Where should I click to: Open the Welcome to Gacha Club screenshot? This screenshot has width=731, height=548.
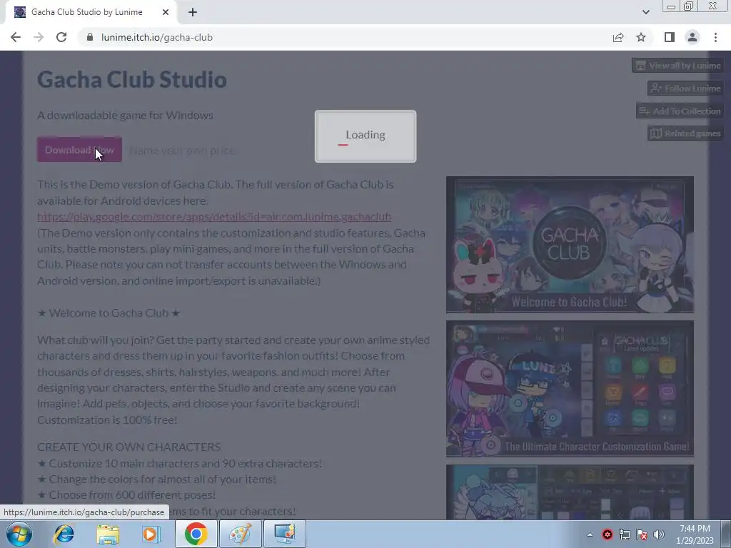(570, 245)
